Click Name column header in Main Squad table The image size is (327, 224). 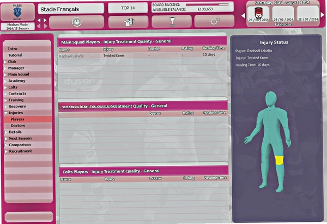64,50
